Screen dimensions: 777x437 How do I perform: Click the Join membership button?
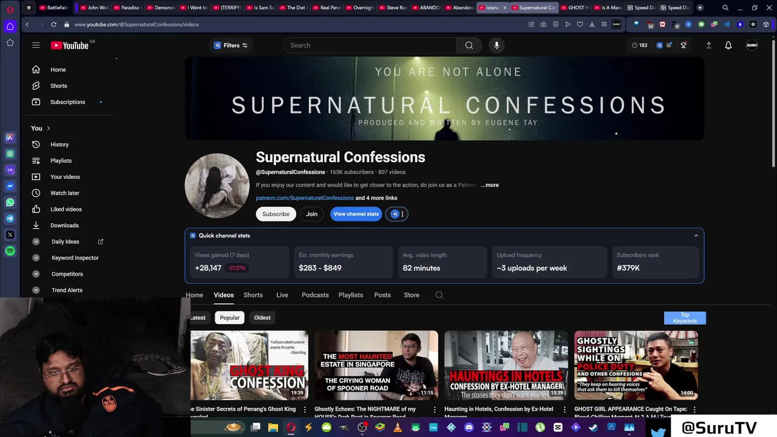coord(311,214)
